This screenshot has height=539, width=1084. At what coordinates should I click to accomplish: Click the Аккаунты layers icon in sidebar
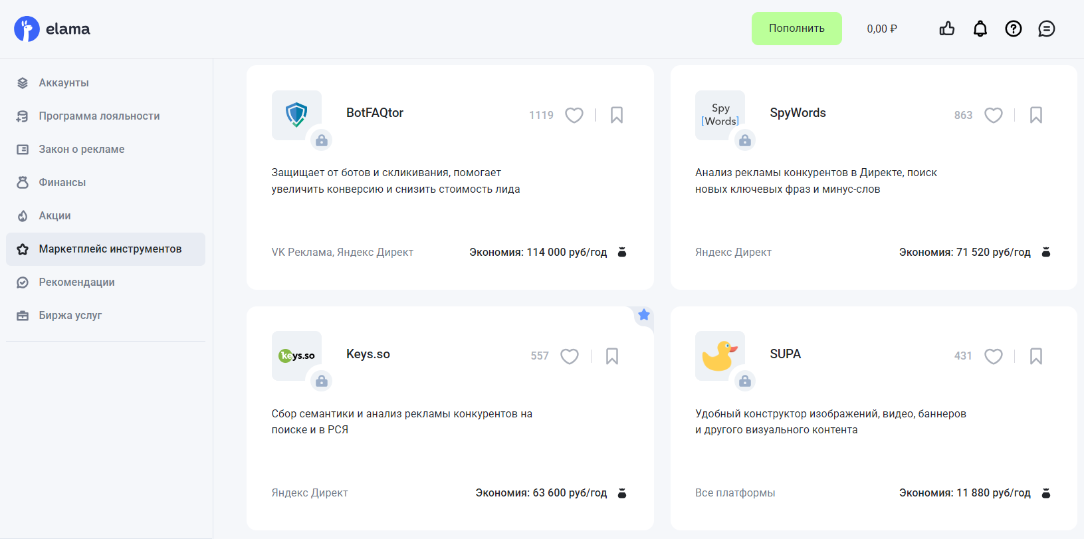click(x=23, y=83)
